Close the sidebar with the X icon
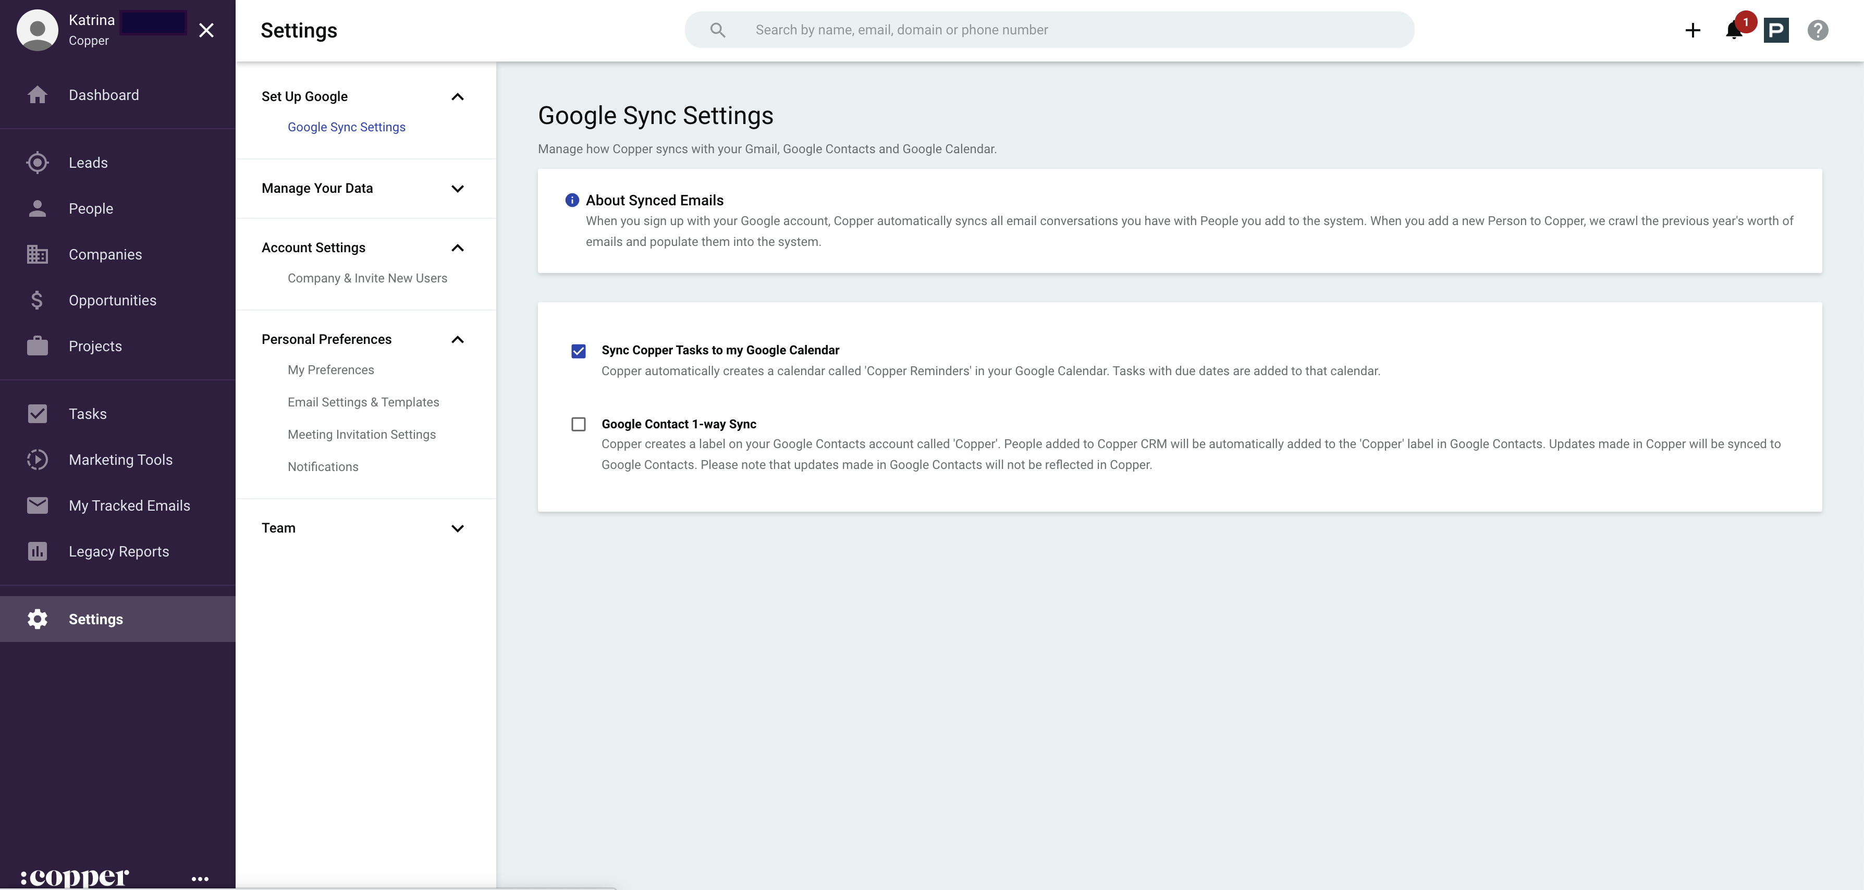1864x890 pixels. pyautogui.click(x=206, y=30)
